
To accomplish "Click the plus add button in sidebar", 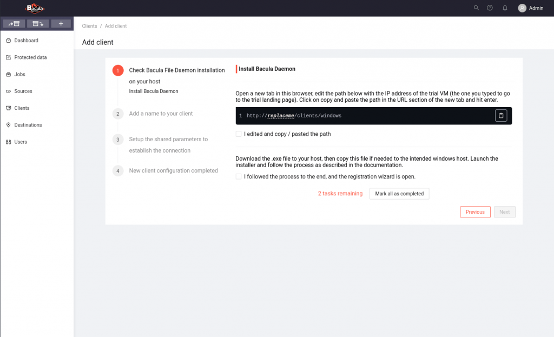I will [61, 24].
